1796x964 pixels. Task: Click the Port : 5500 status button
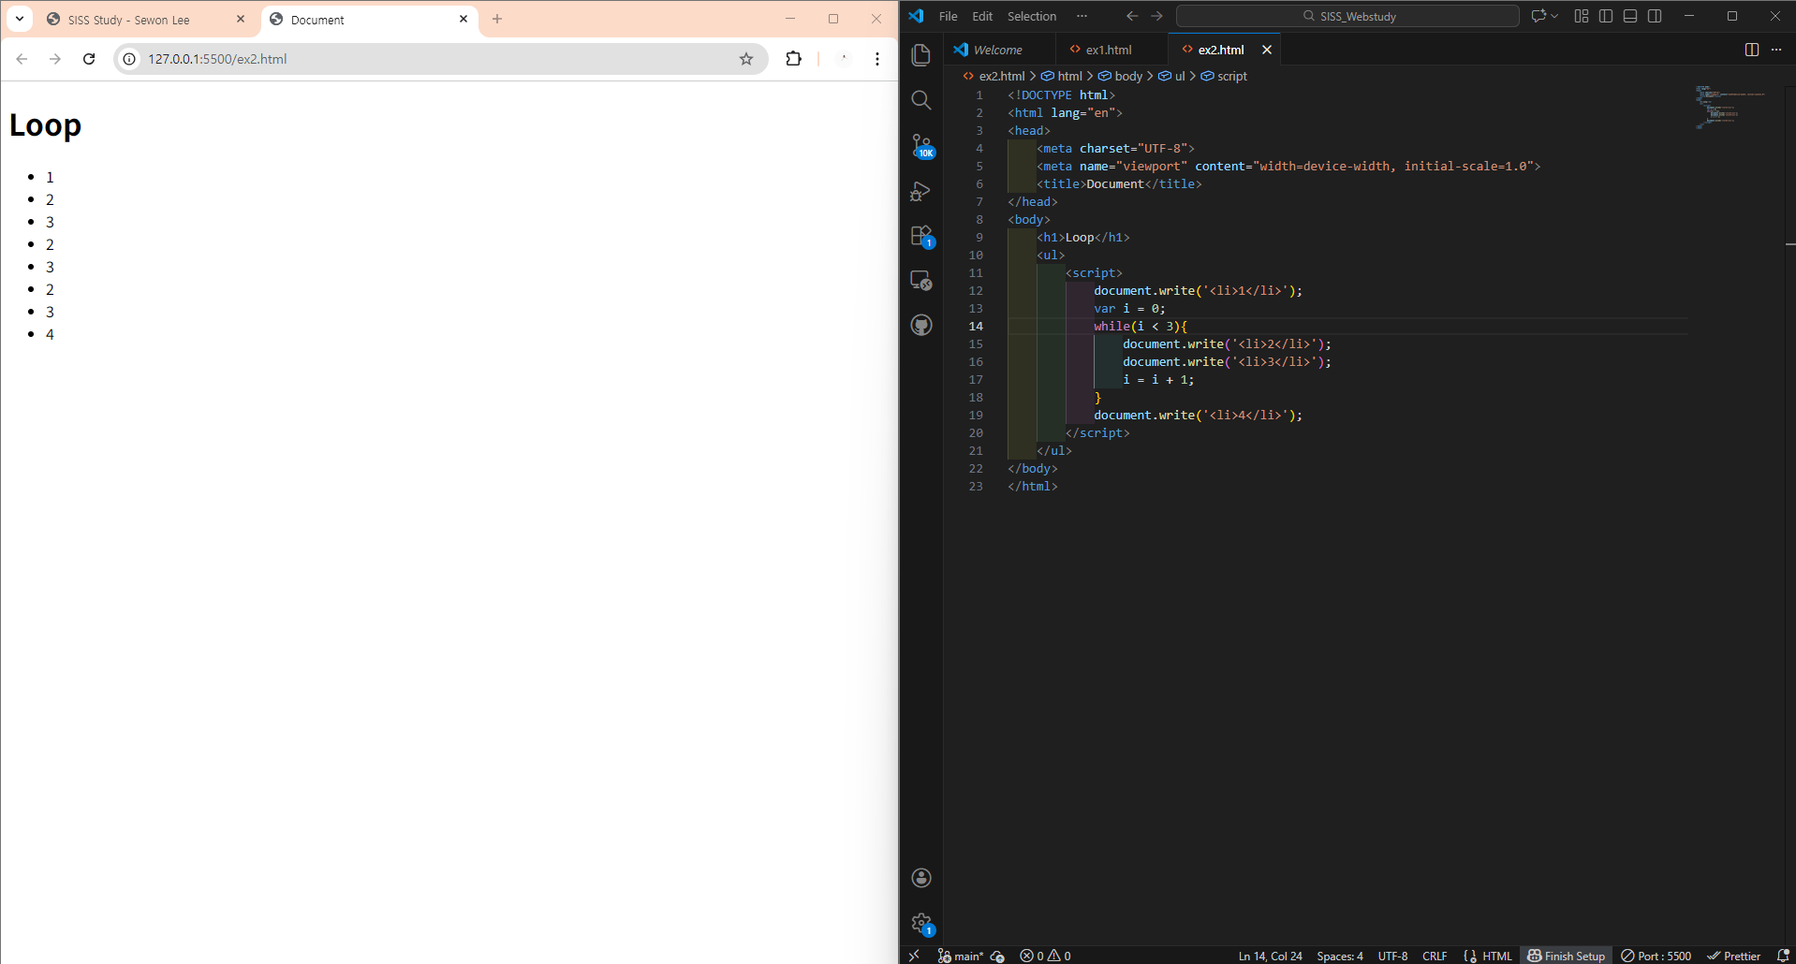tap(1656, 956)
